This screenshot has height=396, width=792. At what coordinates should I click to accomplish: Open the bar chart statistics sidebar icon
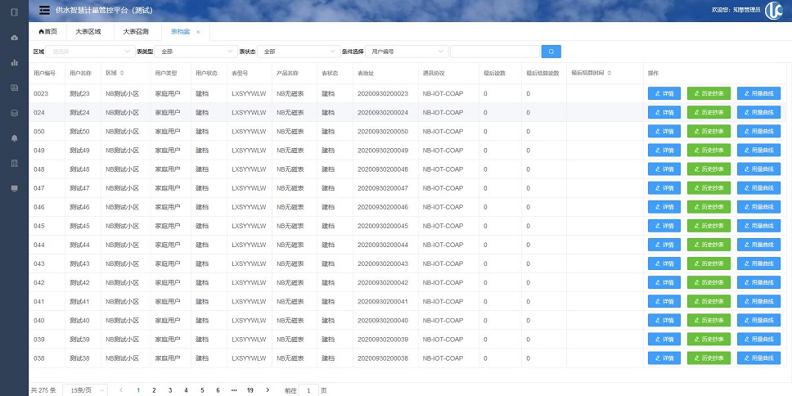point(14,63)
